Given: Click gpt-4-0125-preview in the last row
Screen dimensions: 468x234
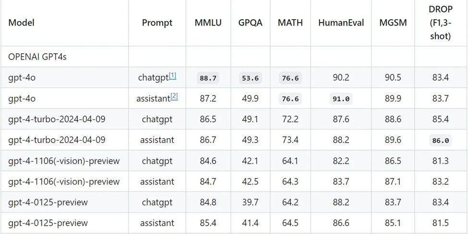Looking at the screenshot, I should pyautogui.click(x=48, y=223).
